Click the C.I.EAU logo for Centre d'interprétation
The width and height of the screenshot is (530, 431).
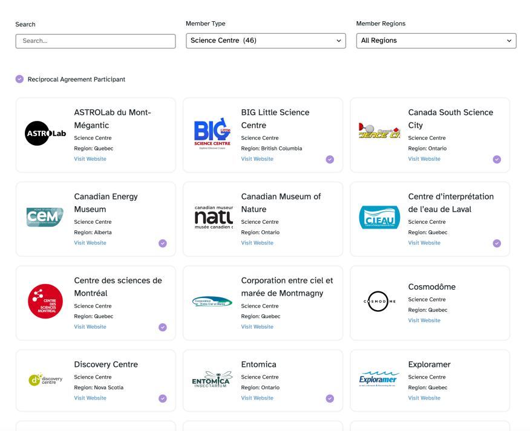tap(379, 217)
